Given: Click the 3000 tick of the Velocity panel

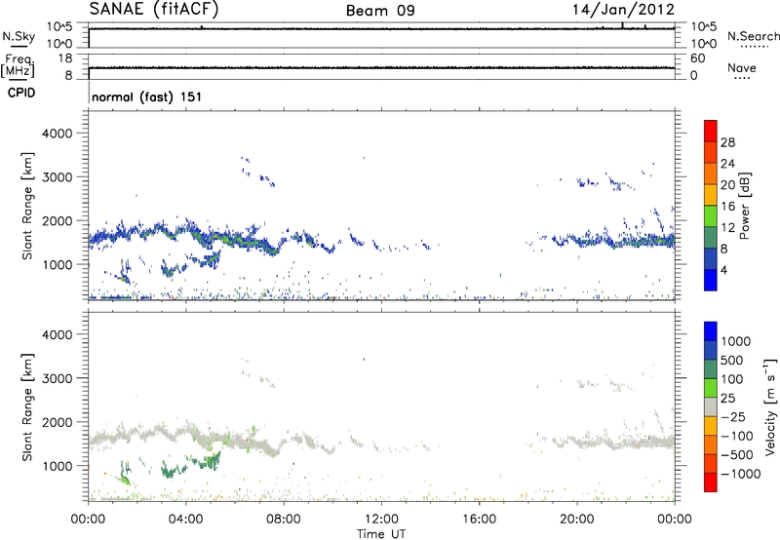Looking at the screenshot, I should click(x=58, y=378).
